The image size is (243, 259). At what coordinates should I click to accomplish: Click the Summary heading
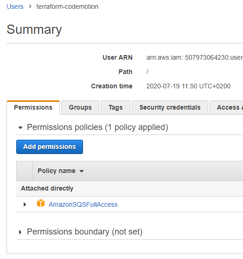(x=34, y=30)
